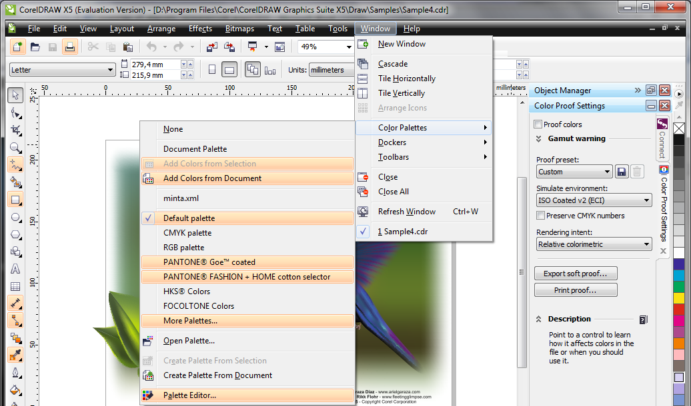Save the proof preset with disk icon
Image resolution: width=691 pixels, height=406 pixels.
[x=622, y=172]
